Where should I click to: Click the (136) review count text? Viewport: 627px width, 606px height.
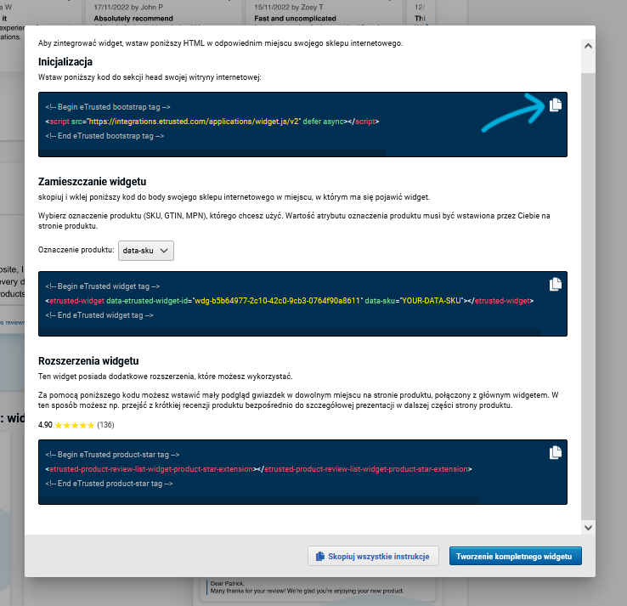[105, 425]
